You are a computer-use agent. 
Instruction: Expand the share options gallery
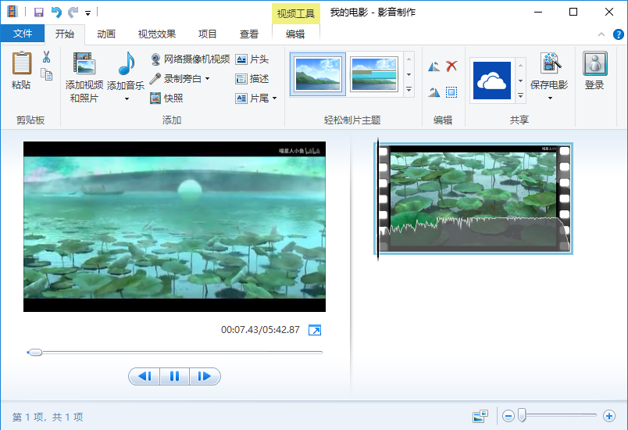pos(521,96)
